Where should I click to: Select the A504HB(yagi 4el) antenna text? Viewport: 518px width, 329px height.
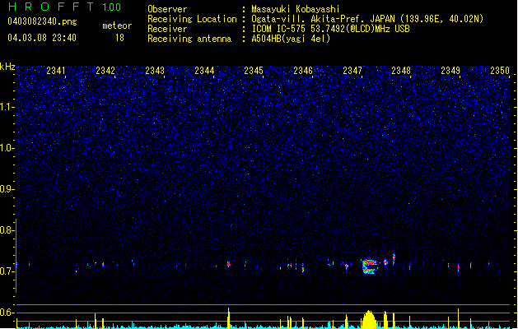coord(291,39)
